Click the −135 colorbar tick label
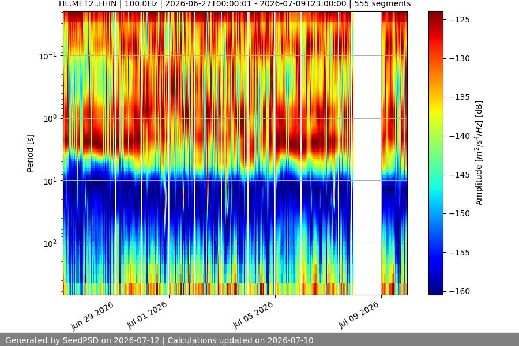Screen dimensions: 519x346 pos(460,97)
